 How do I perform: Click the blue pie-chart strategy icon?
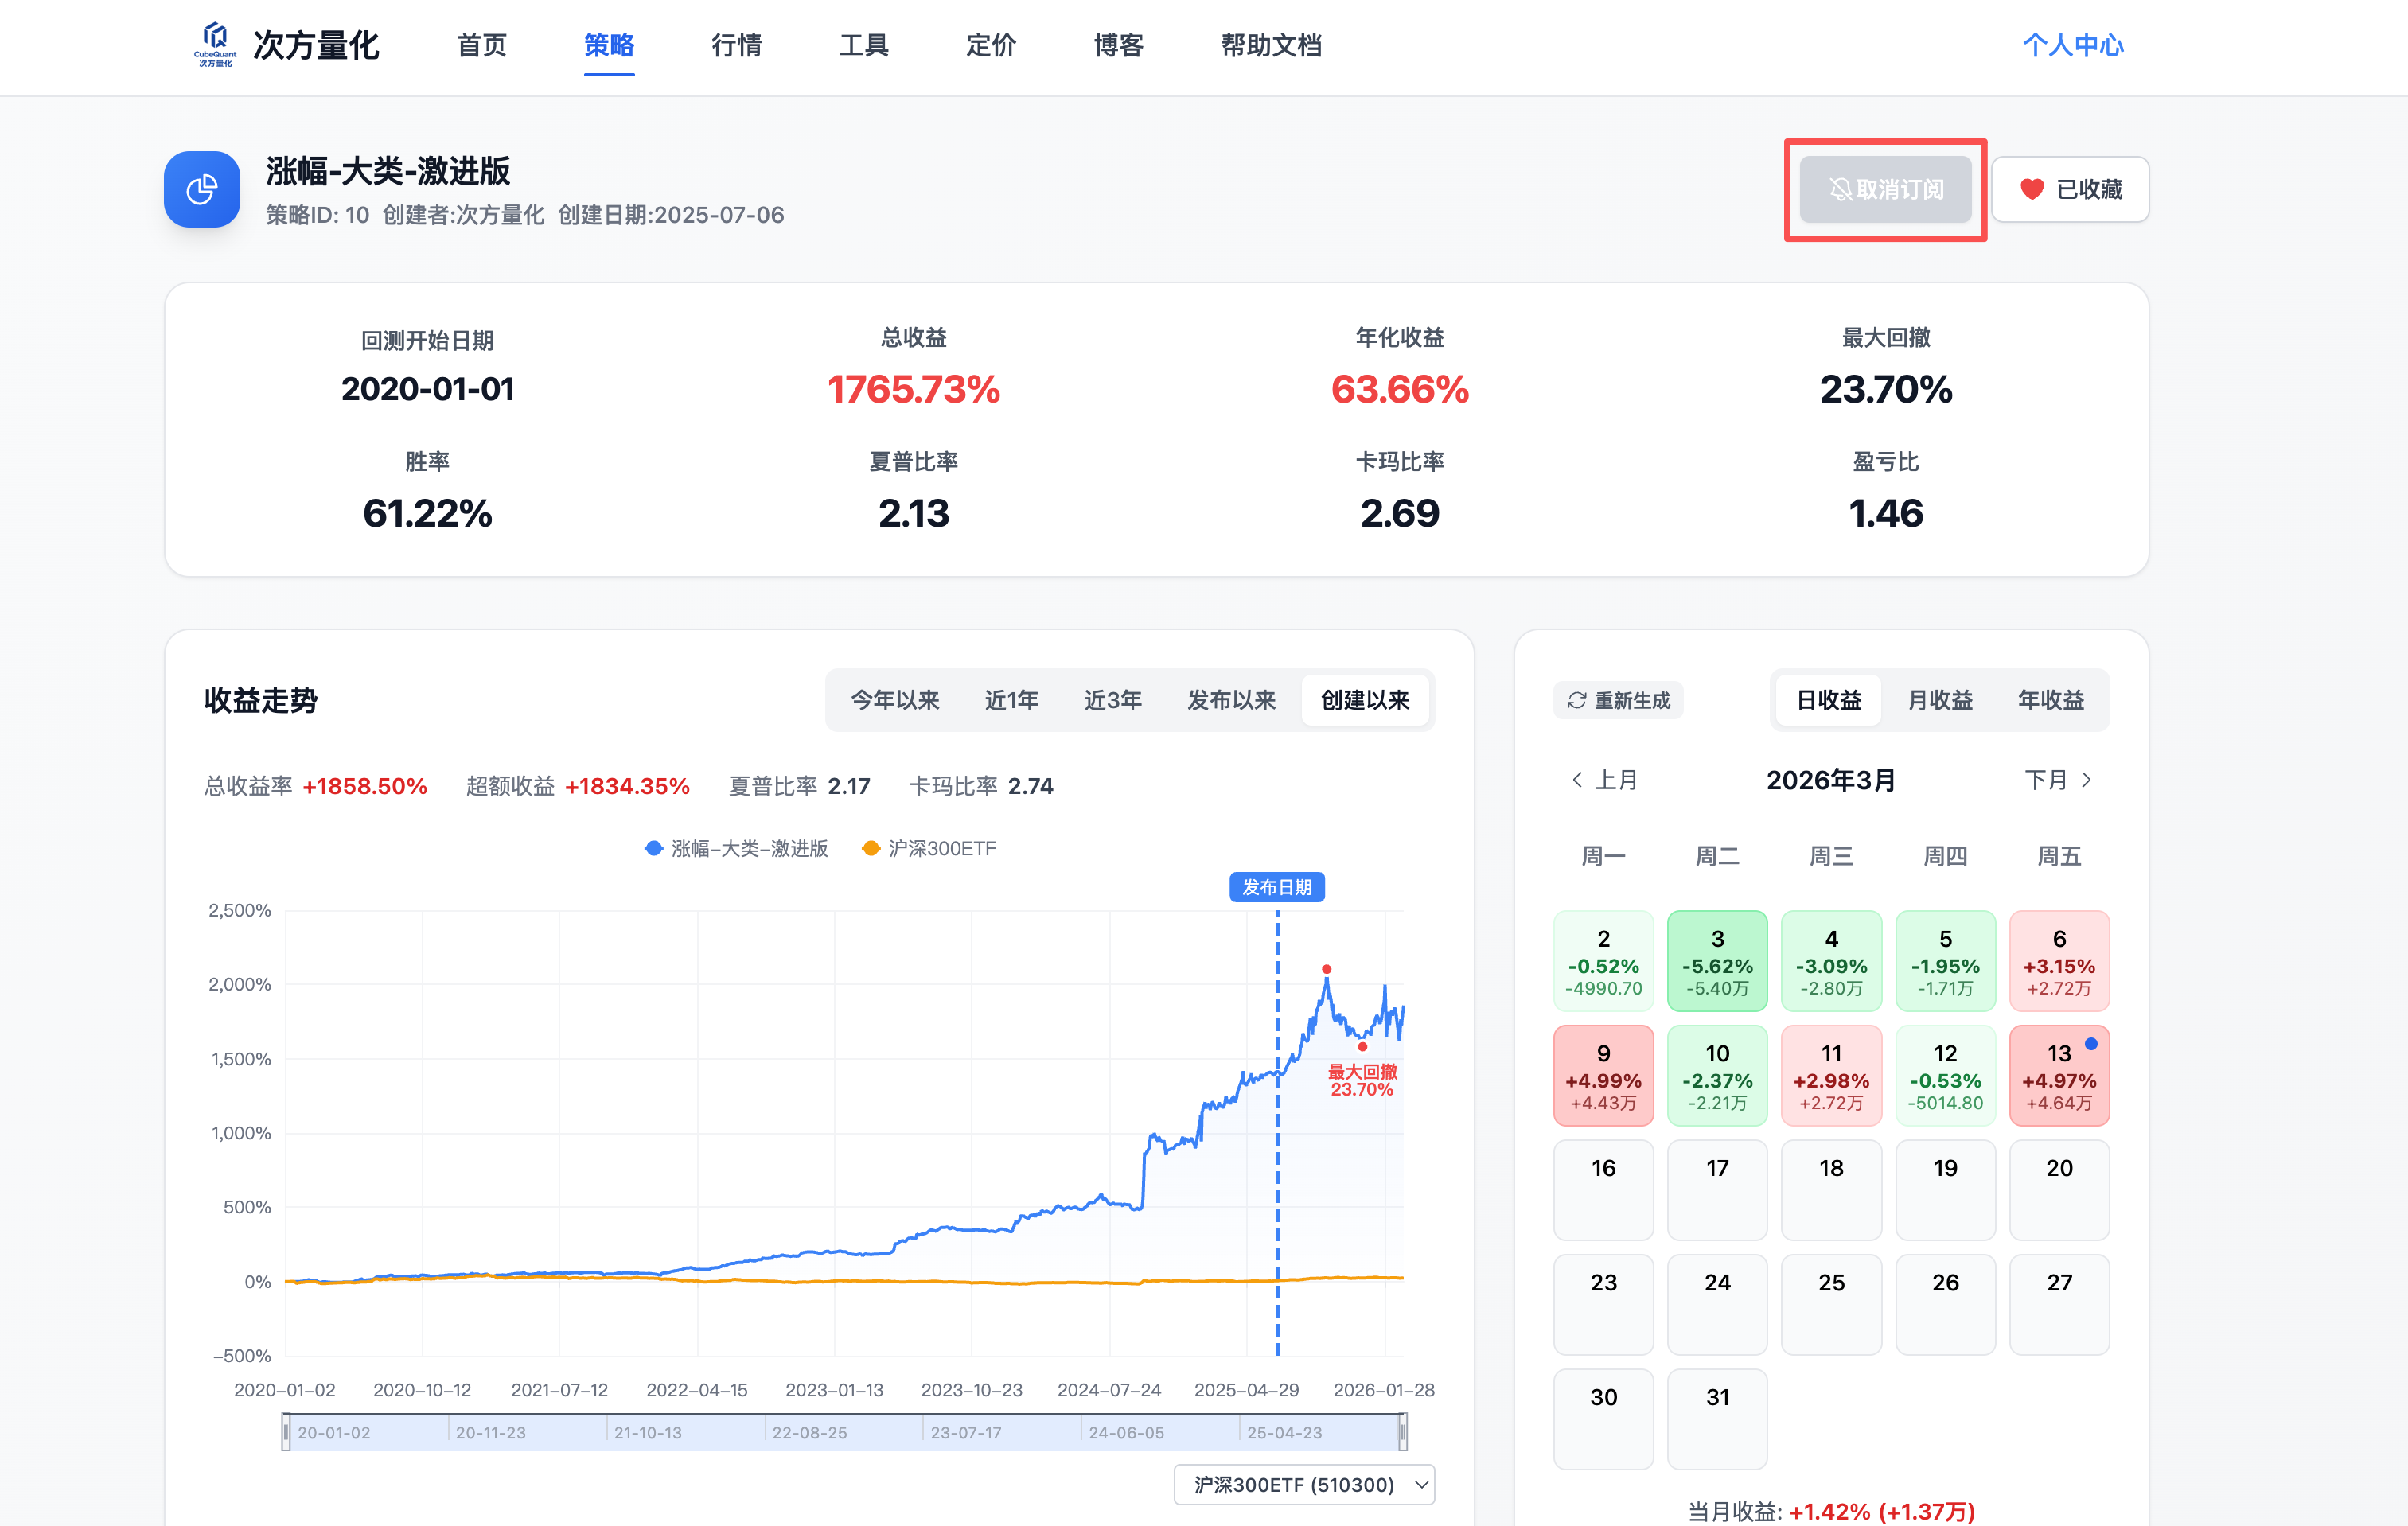pyautogui.click(x=202, y=189)
